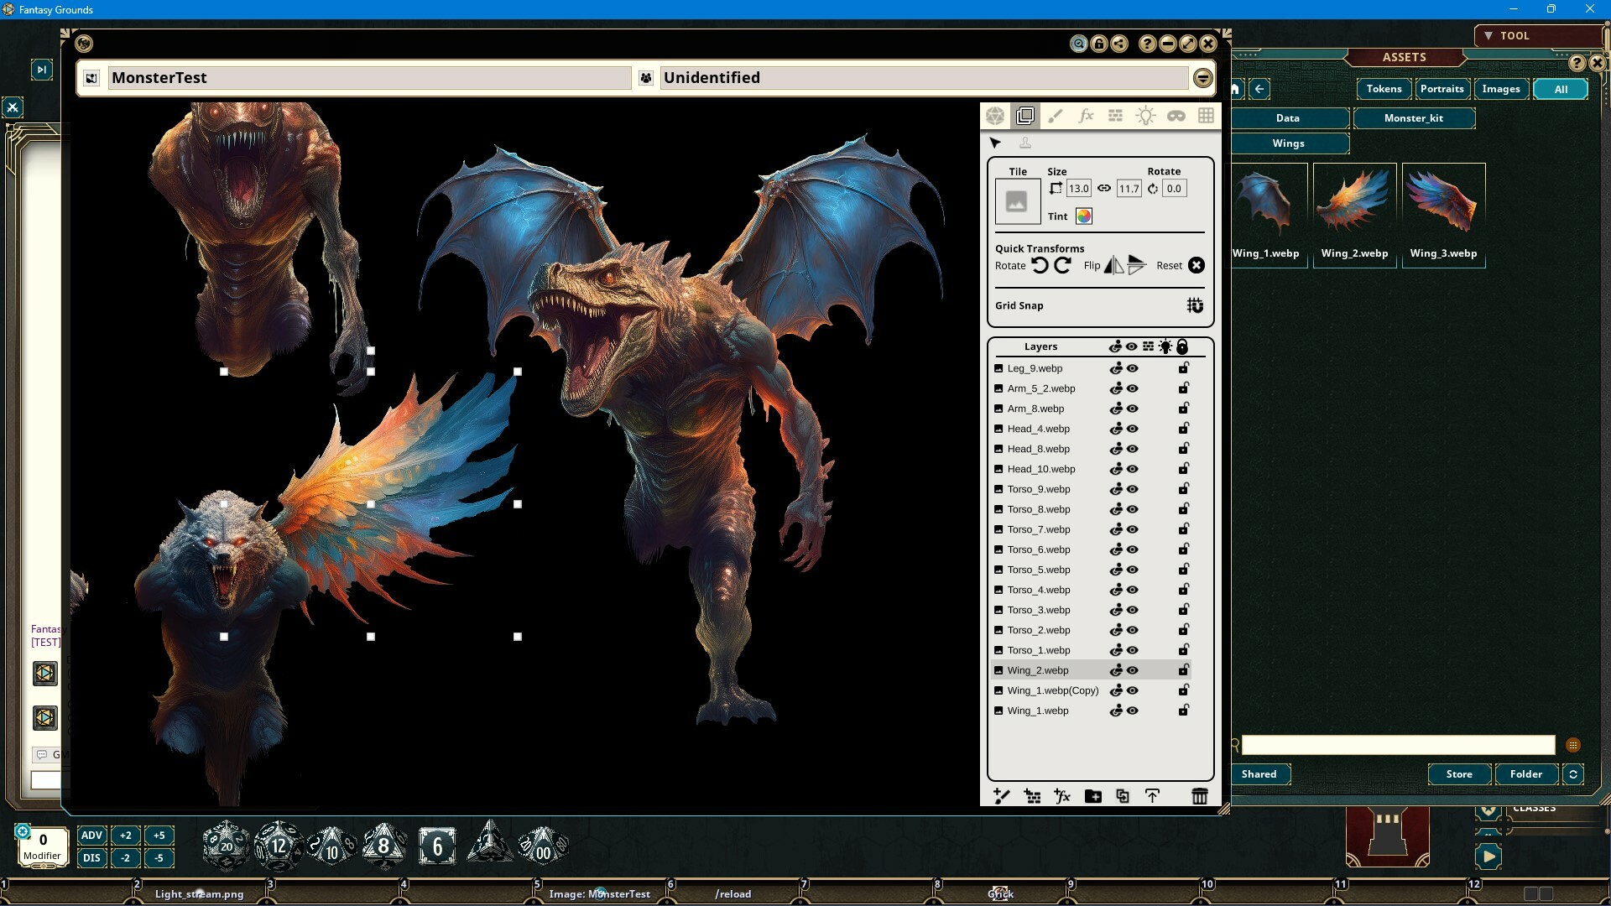
Task: Open the lighting panel
Action: click(1145, 116)
